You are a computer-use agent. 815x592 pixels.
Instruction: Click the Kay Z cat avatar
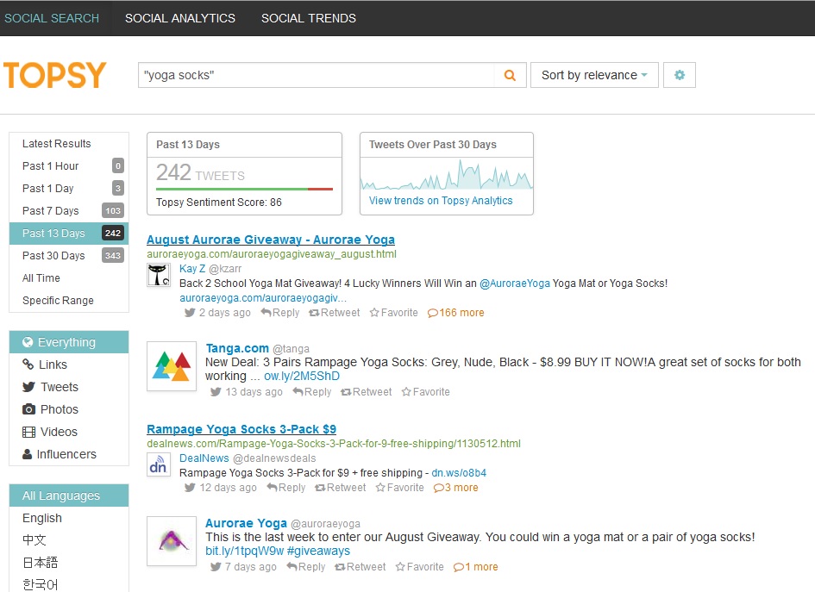pos(159,275)
